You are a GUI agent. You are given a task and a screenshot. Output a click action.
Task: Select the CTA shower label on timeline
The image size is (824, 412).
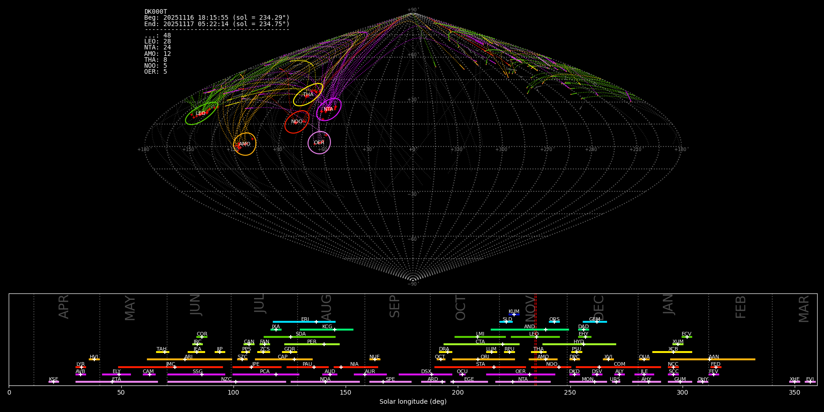[x=480, y=342]
